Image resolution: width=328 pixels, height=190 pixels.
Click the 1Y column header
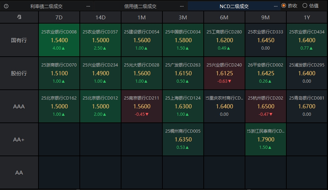(307, 17)
